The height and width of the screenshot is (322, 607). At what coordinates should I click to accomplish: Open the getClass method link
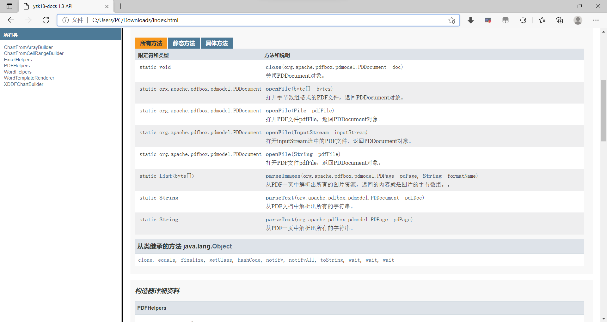coord(220,260)
